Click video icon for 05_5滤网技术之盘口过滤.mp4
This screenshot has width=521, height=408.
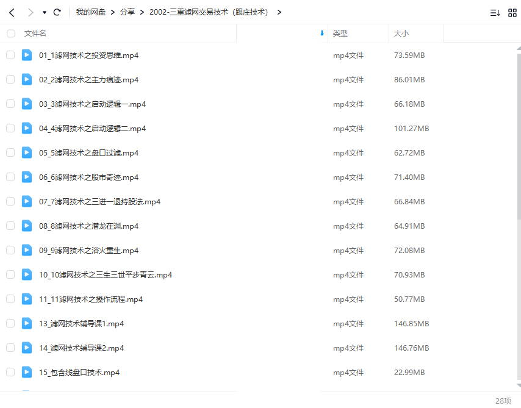pyautogui.click(x=27, y=152)
